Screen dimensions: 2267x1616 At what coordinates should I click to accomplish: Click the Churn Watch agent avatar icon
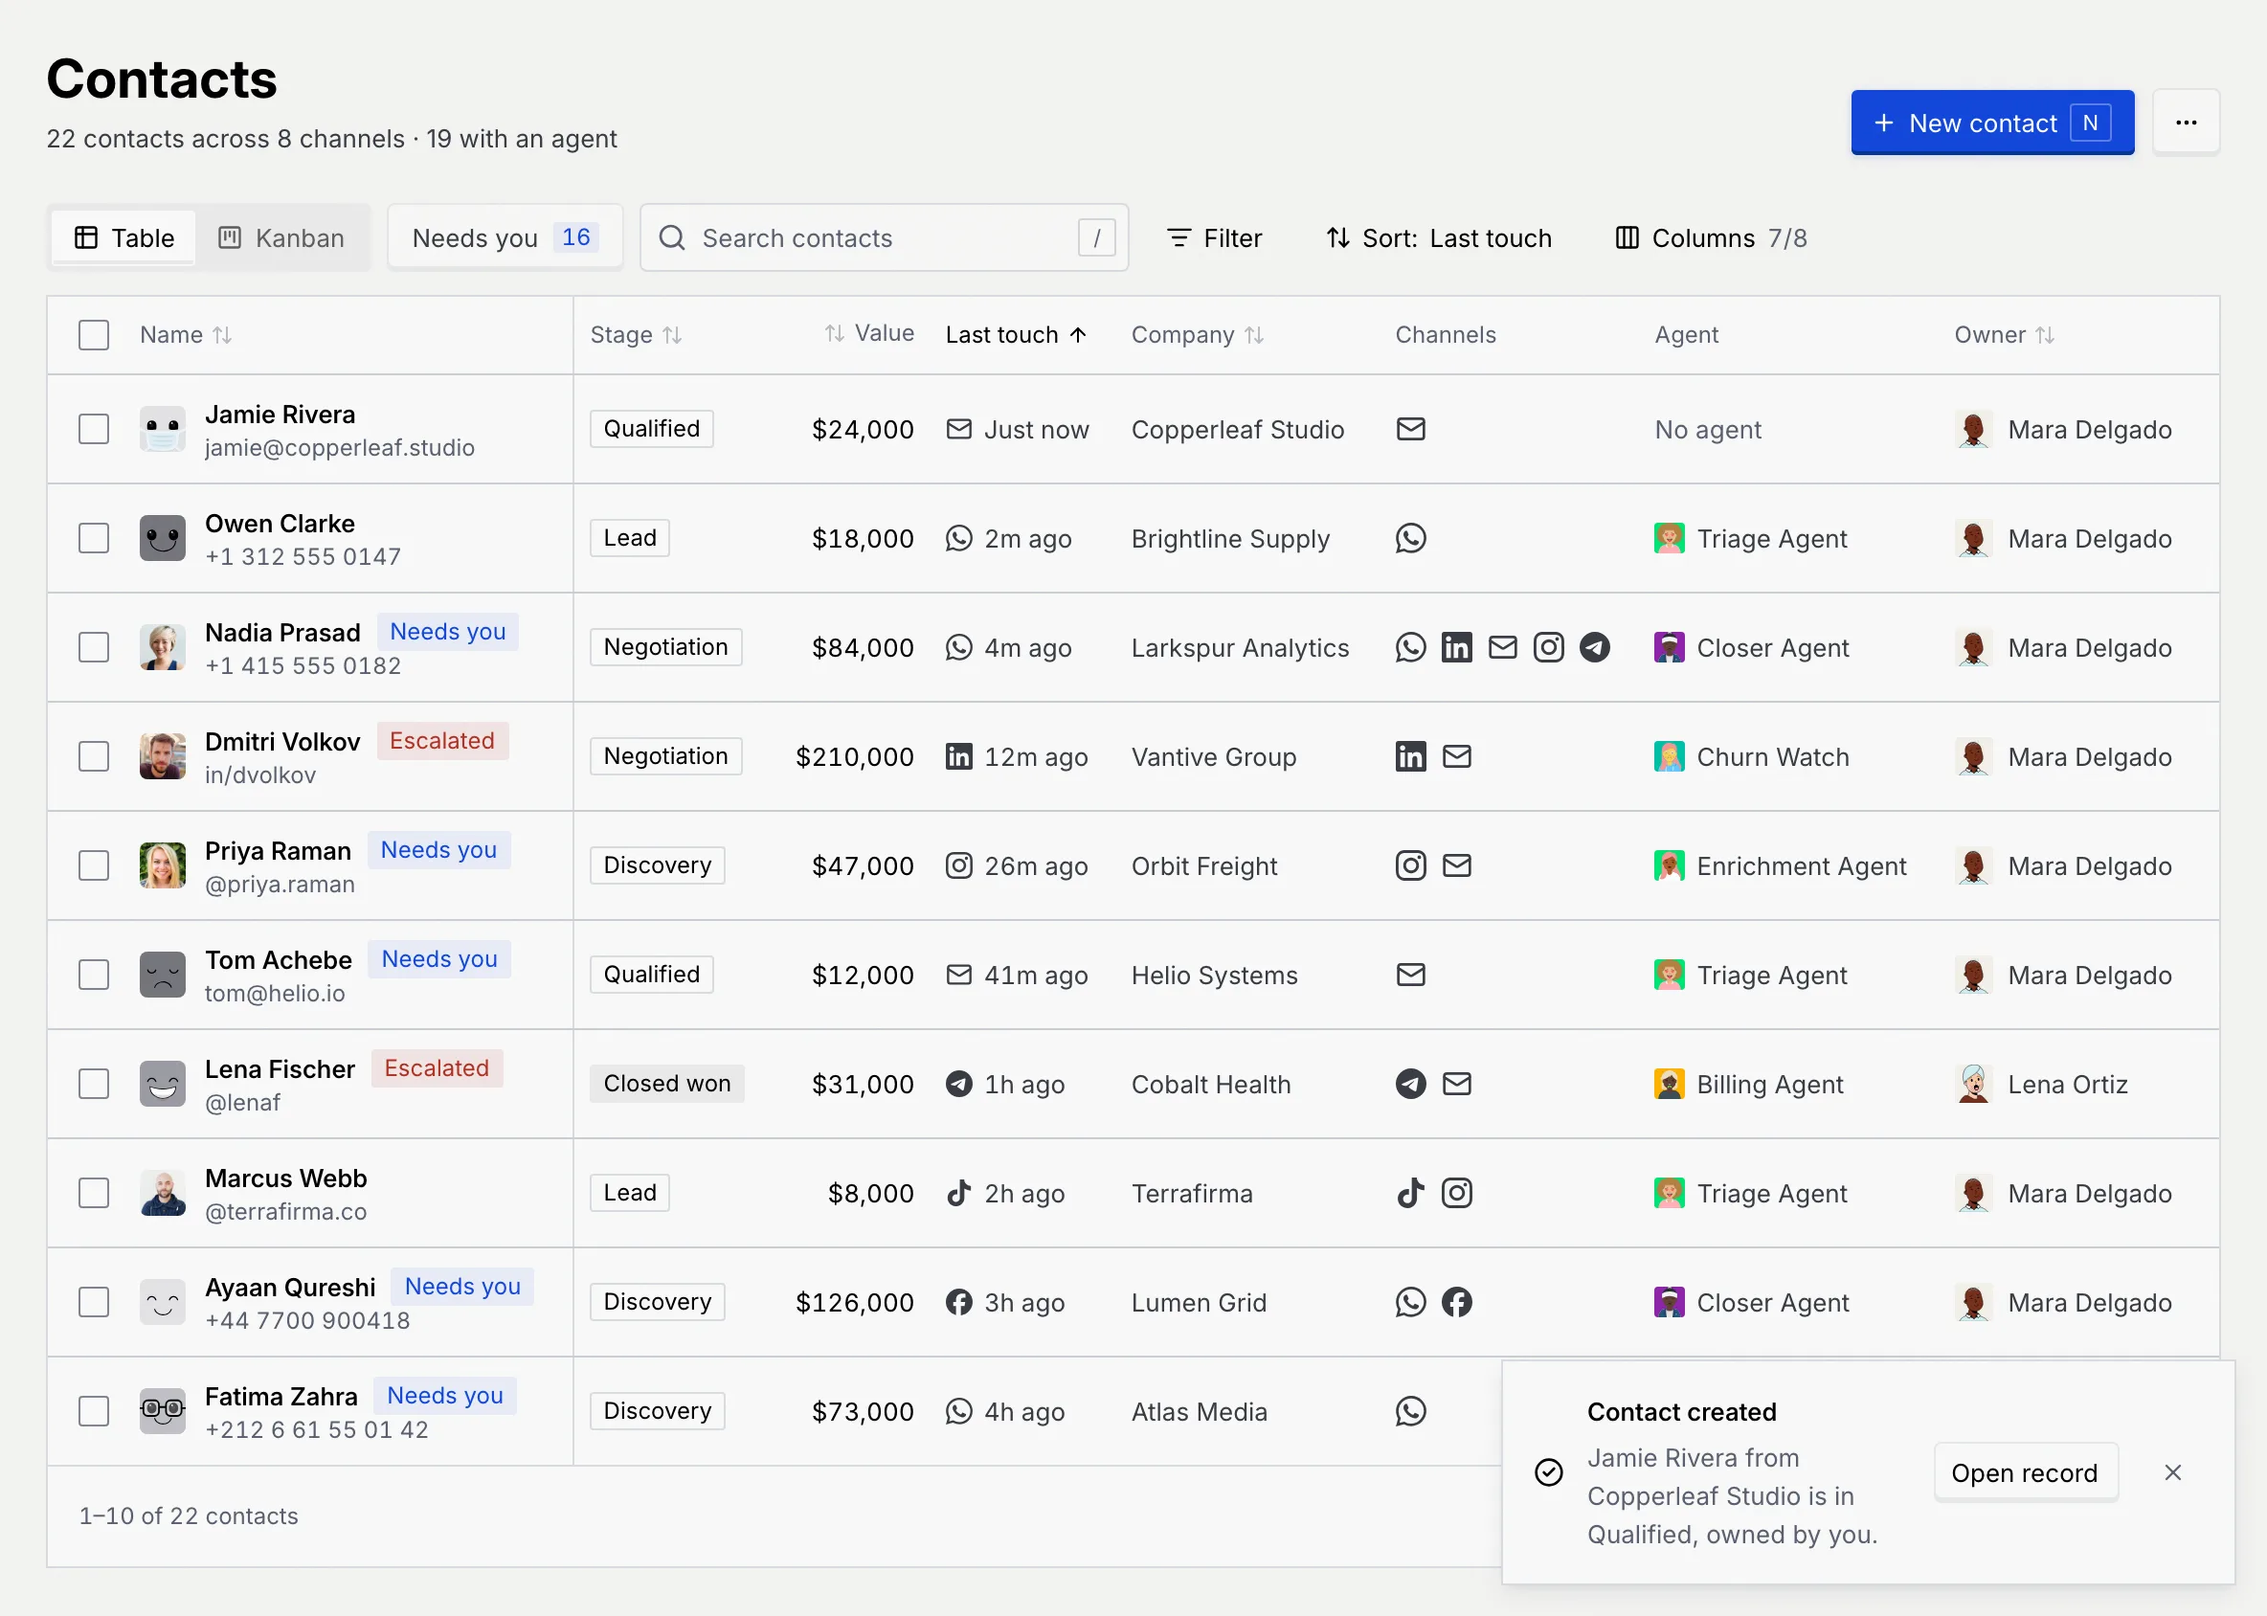[x=1669, y=756]
